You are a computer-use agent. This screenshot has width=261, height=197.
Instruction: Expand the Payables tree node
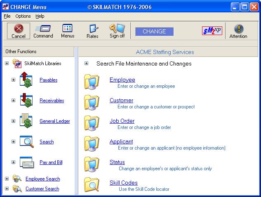coord(14,80)
